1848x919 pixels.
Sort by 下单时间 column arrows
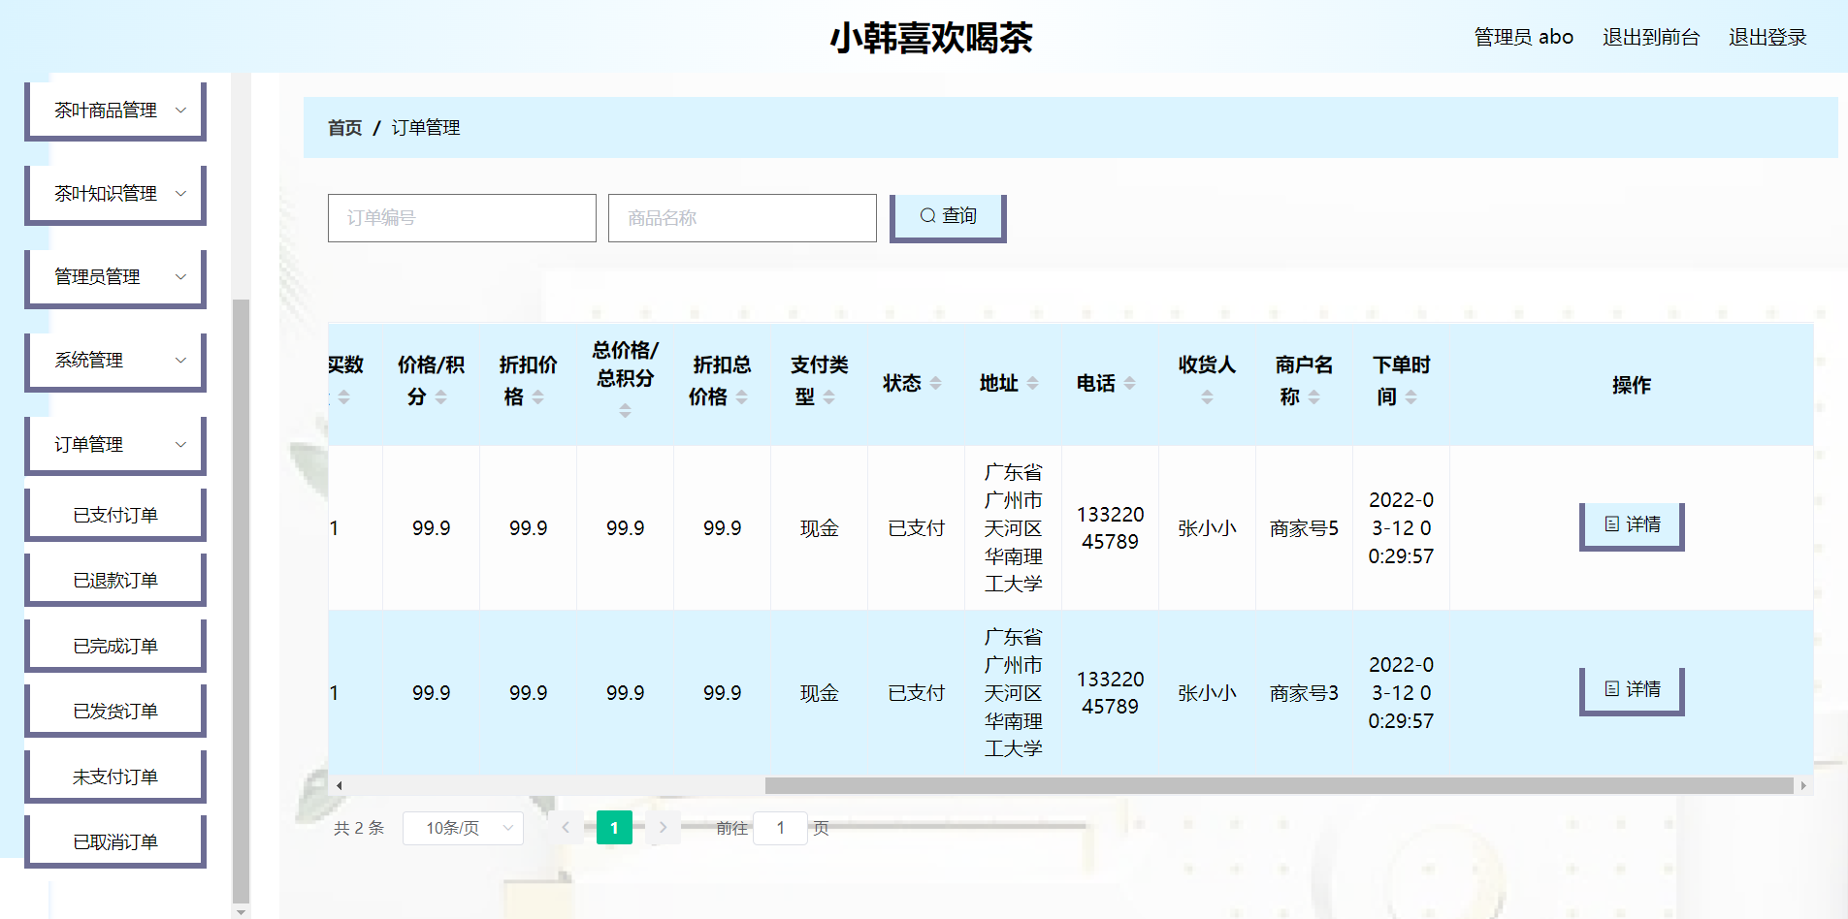click(1411, 397)
